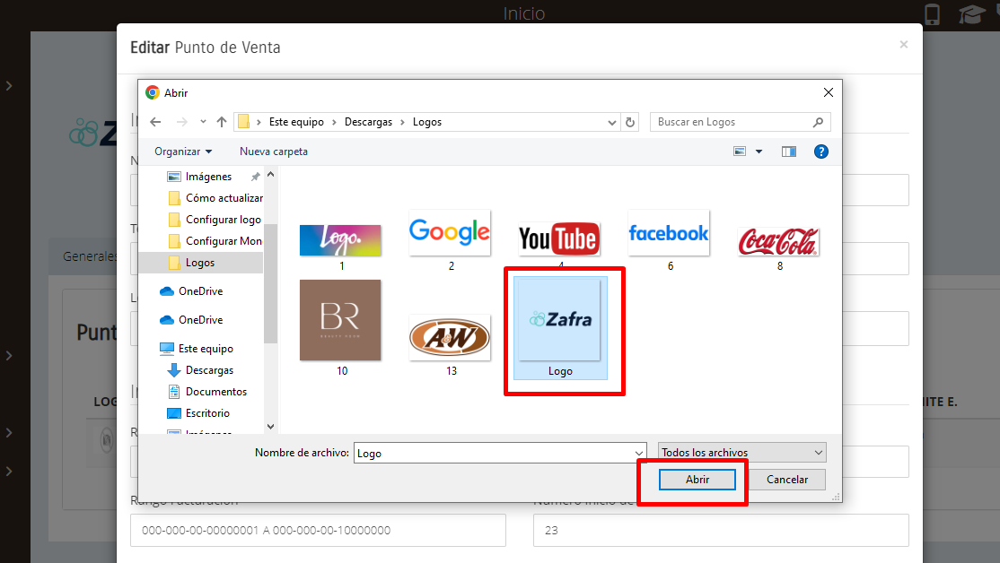
Task: Select Descargas in navigation pane
Action: click(200, 370)
